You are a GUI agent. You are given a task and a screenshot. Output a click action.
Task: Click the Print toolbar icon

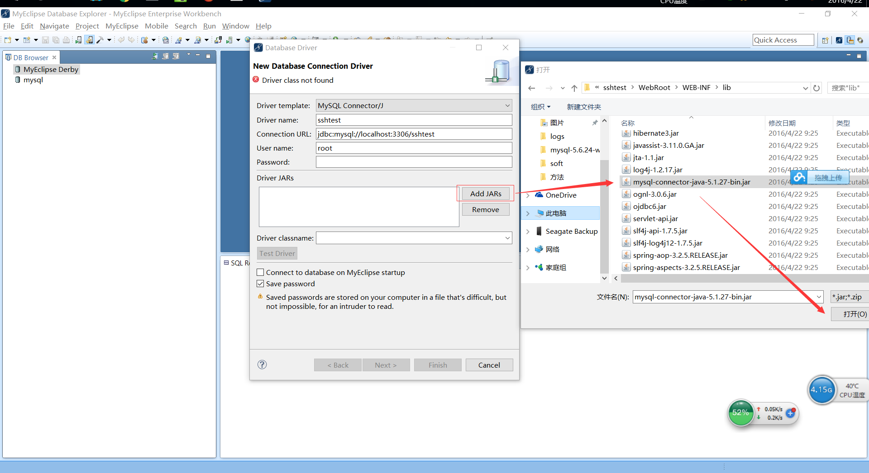click(x=66, y=40)
